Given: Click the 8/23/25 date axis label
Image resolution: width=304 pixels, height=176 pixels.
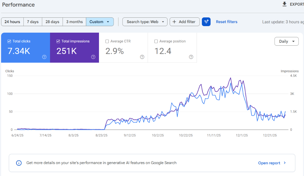Looking at the screenshot, I should click(x=101, y=135).
